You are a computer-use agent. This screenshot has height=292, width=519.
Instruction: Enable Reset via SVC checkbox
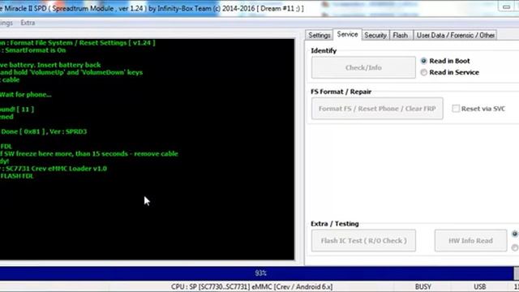point(478,109)
